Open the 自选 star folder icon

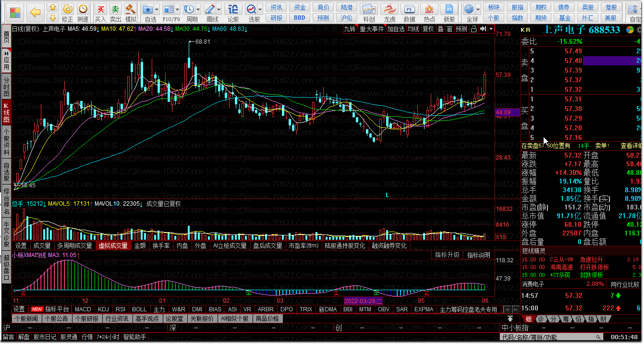point(148,9)
